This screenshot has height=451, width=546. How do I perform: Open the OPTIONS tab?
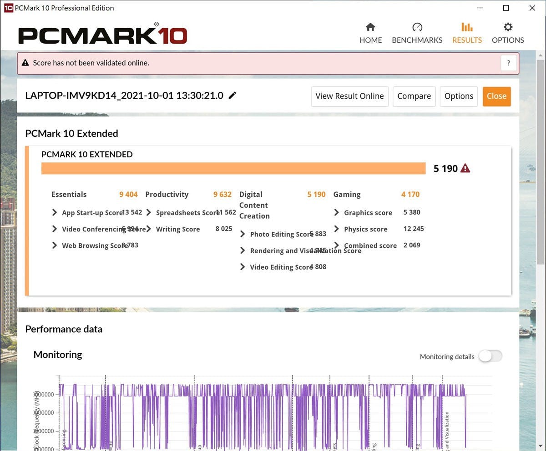tap(508, 33)
